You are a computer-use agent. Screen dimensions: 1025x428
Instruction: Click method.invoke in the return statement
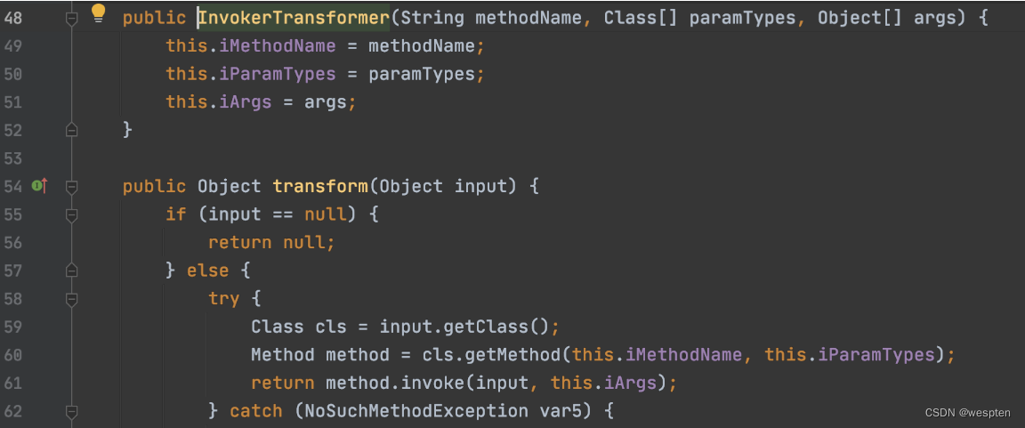pos(384,384)
